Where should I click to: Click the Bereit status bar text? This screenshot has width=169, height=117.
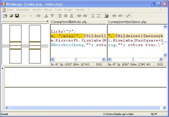pyautogui.click(x=5, y=114)
